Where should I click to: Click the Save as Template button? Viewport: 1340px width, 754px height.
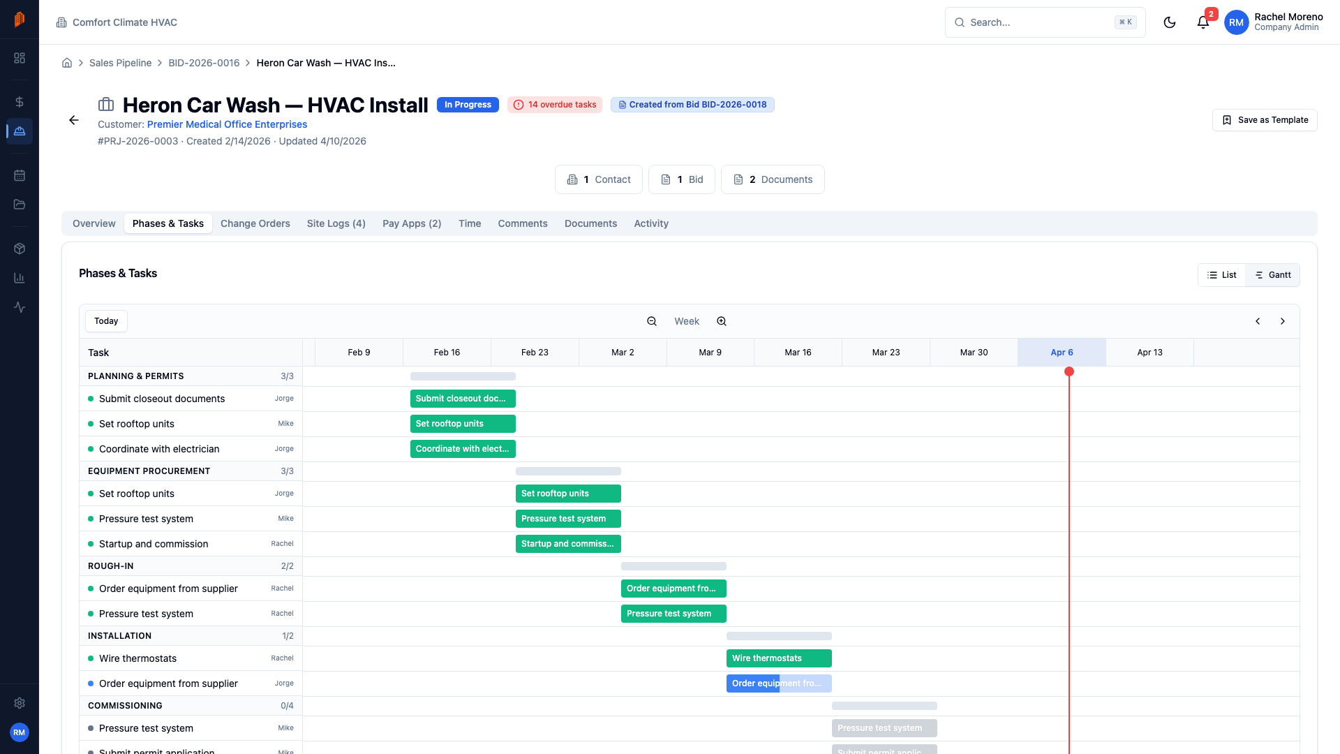pos(1265,119)
